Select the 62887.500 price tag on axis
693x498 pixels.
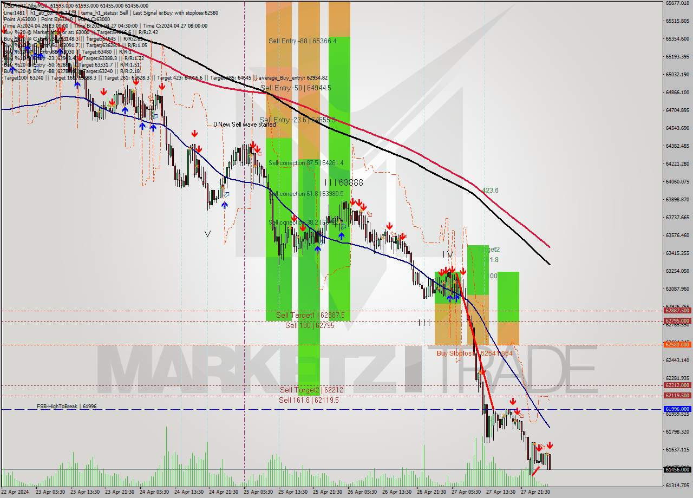(677, 311)
